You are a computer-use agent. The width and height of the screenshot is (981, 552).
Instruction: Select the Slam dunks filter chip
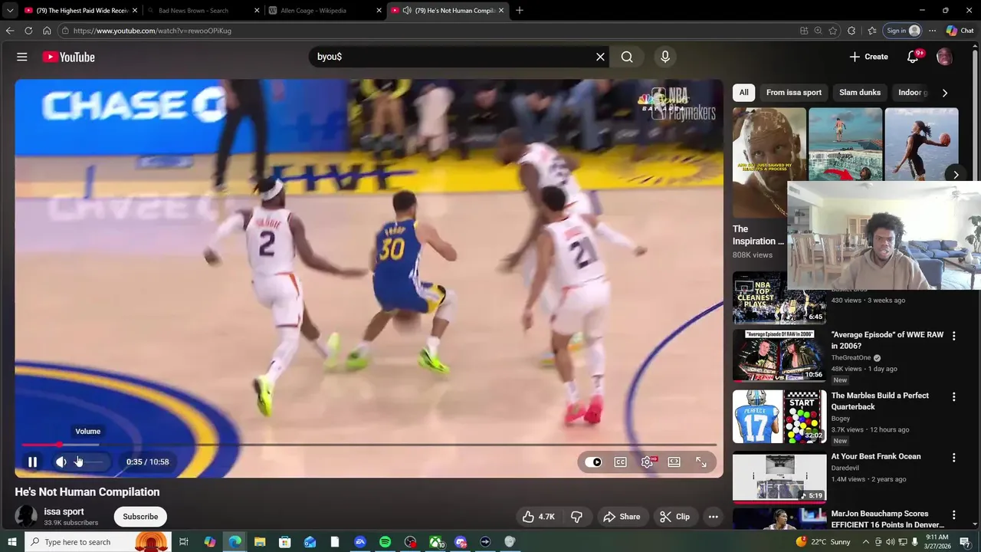(859, 93)
